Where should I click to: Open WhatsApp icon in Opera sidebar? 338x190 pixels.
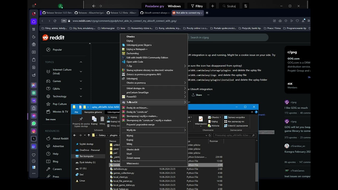tap(34, 123)
